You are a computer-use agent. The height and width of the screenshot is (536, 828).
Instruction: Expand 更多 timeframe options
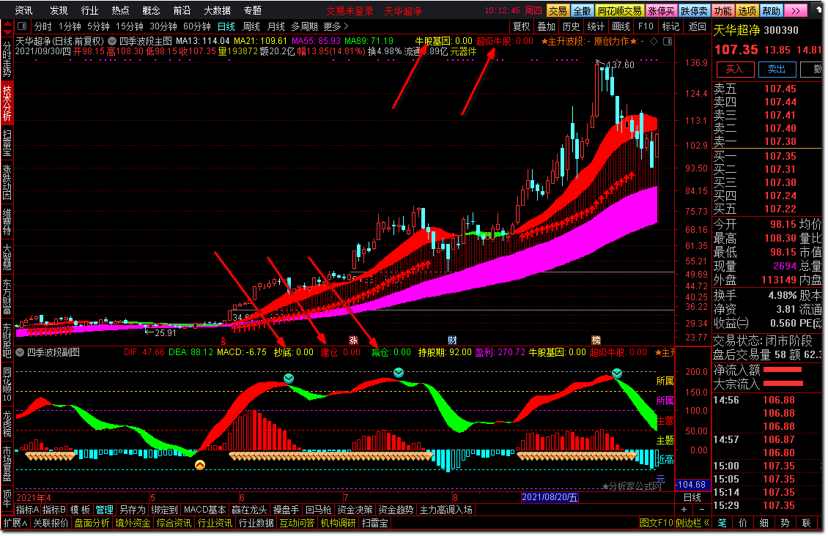click(x=336, y=26)
